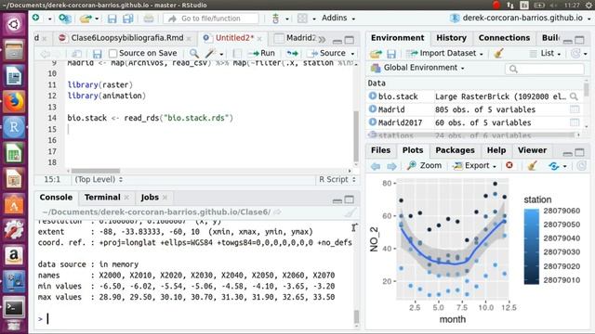Click the Save Workspace icon in Environment
Viewport: 595px width, 334px height.
tap(391, 54)
